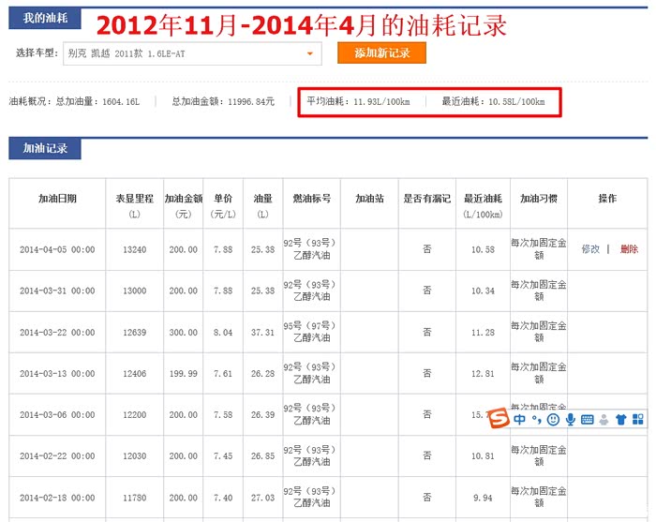Click the 操作 column header

[x=607, y=199]
